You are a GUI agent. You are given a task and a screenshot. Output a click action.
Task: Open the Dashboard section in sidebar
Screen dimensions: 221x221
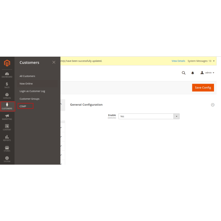pos(7,75)
